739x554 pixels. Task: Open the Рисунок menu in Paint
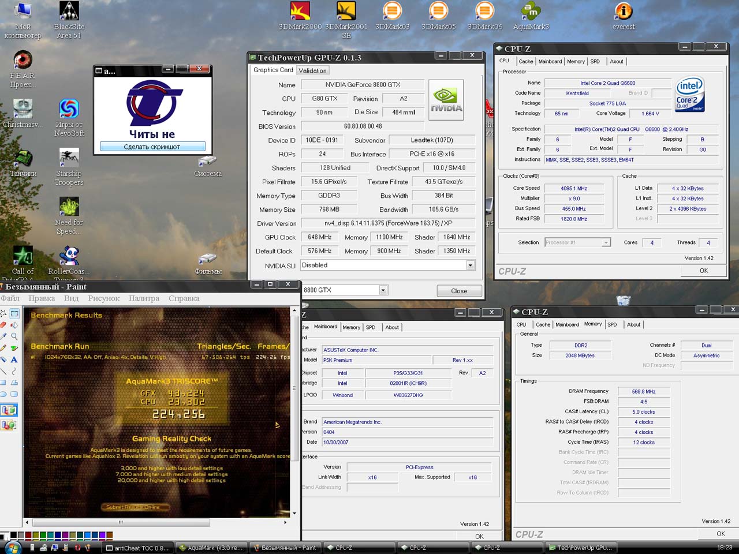[x=103, y=298]
